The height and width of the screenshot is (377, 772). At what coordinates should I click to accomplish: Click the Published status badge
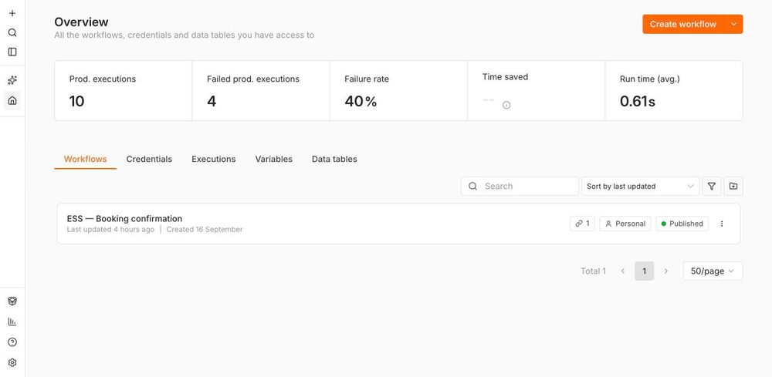(x=682, y=224)
